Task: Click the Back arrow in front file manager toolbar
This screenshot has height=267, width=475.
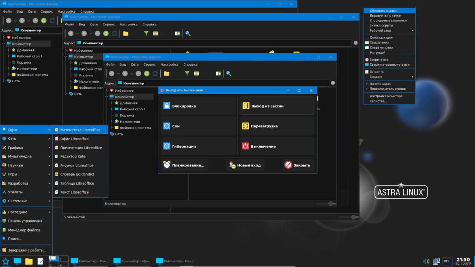Action: coord(112,74)
